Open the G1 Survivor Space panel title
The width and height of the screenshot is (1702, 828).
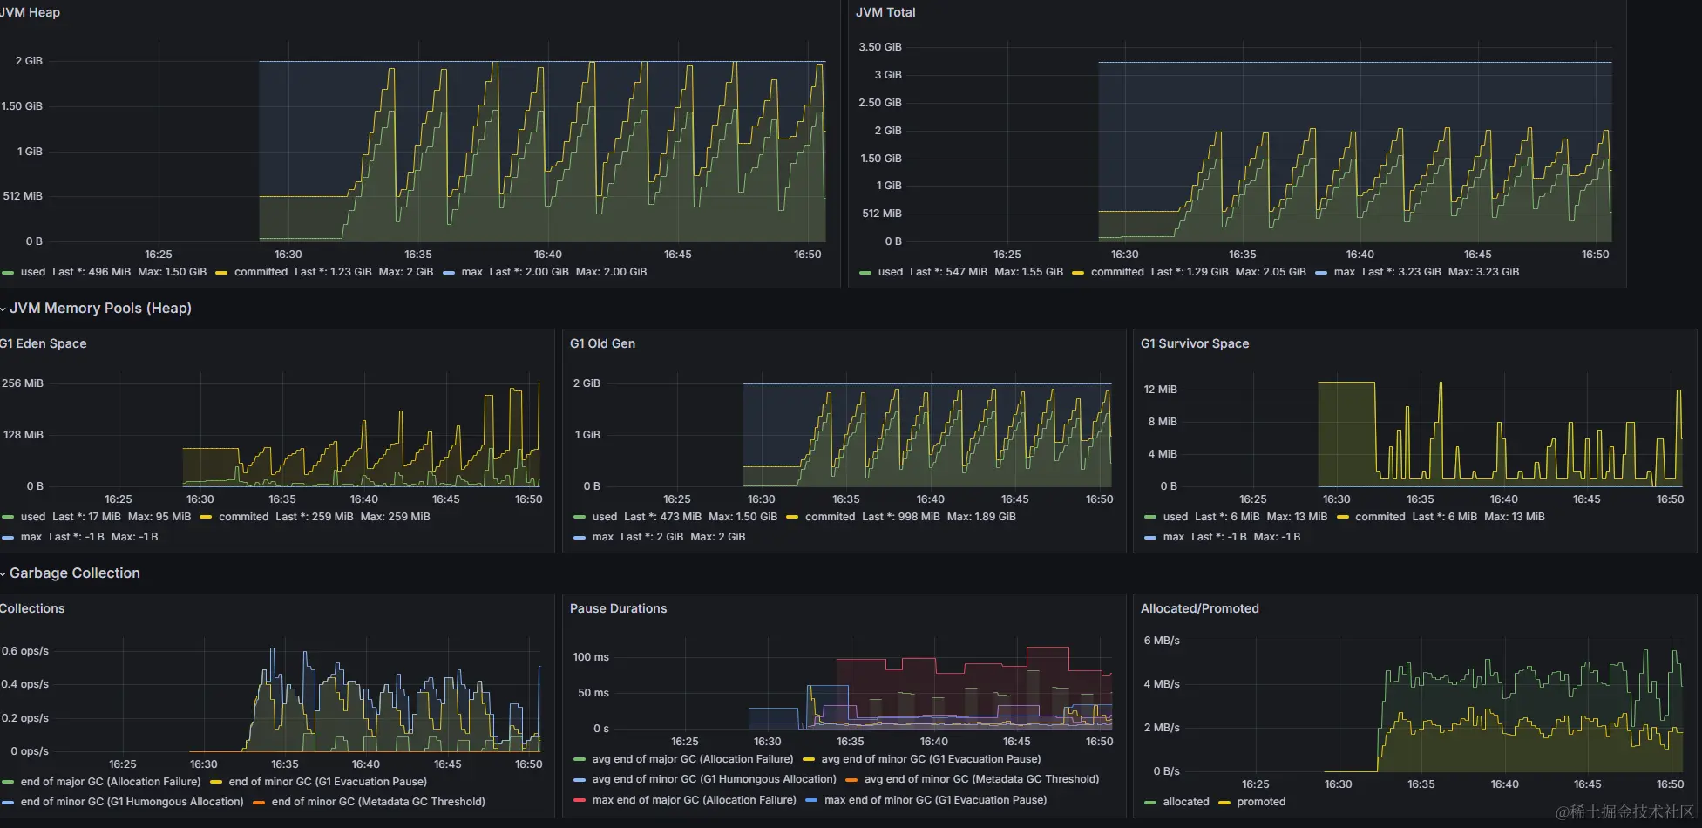pyautogui.click(x=1195, y=343)
